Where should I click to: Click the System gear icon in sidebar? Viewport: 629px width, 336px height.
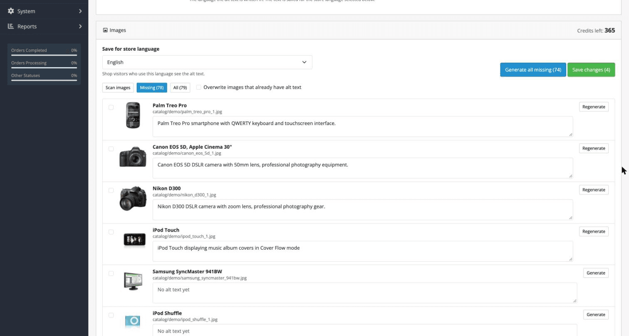point(11,11)
